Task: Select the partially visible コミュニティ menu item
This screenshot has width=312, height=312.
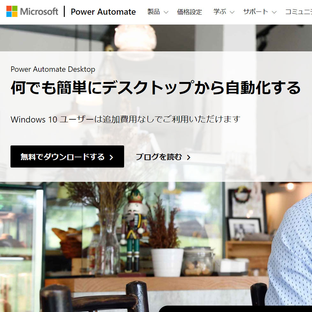Action: point(299,12)
